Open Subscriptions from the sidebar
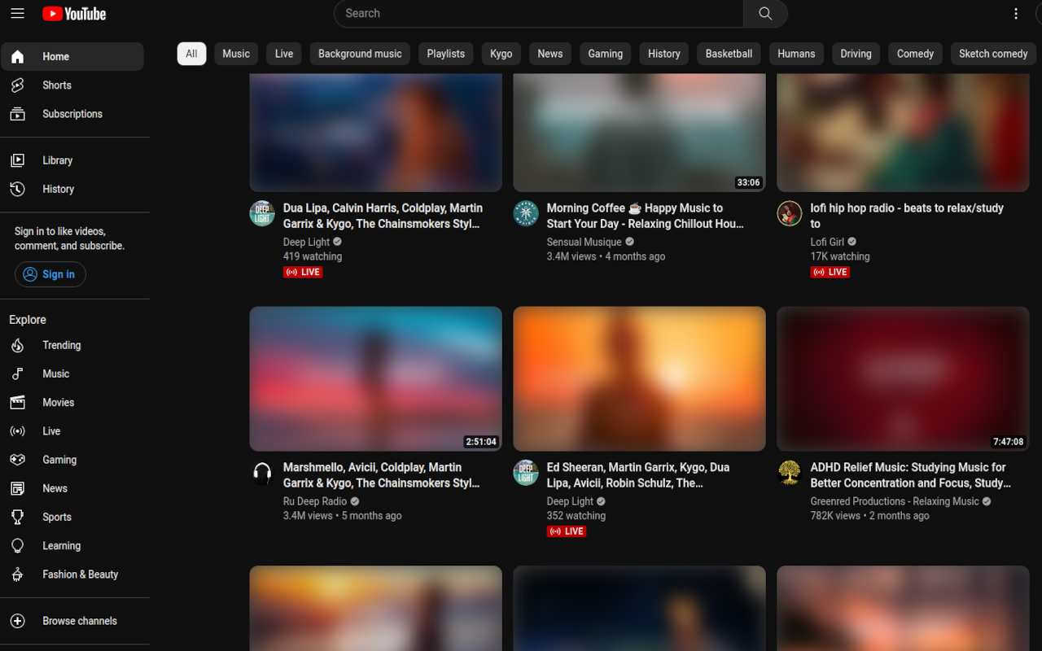1042x651 pixels. click(x=73, y=114)
